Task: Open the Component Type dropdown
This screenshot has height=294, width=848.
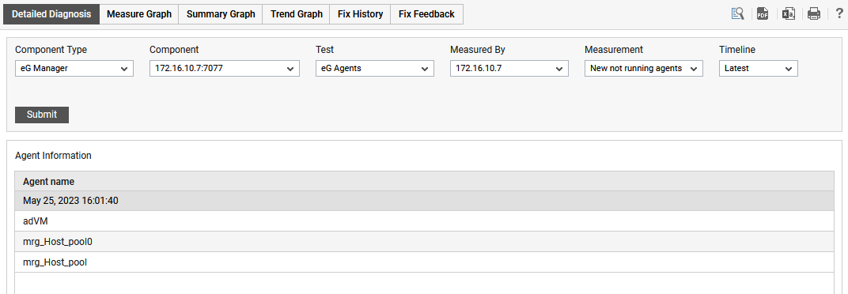Action: [x=74, y=69]
